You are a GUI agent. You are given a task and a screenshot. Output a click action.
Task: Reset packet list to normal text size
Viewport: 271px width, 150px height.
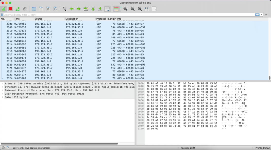tap(139, 9)
